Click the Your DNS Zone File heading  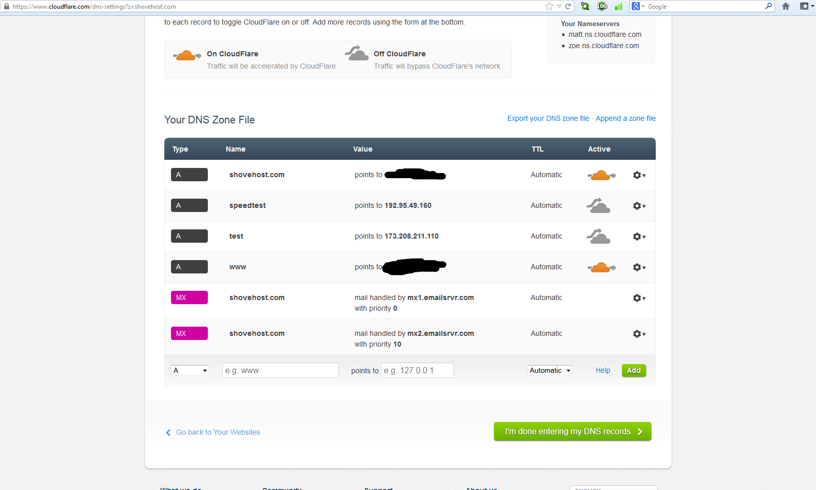(209, 120)
